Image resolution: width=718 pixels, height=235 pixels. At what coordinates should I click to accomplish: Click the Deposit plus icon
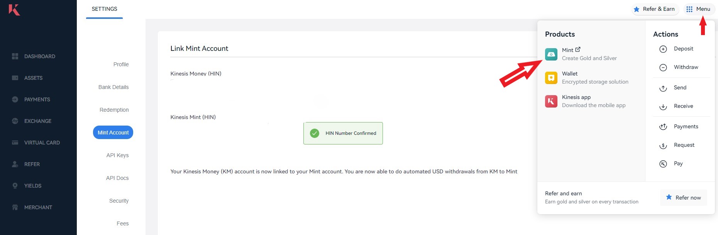click(x=663, y=49)
